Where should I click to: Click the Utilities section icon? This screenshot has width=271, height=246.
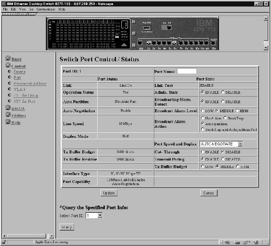(8, 115)
